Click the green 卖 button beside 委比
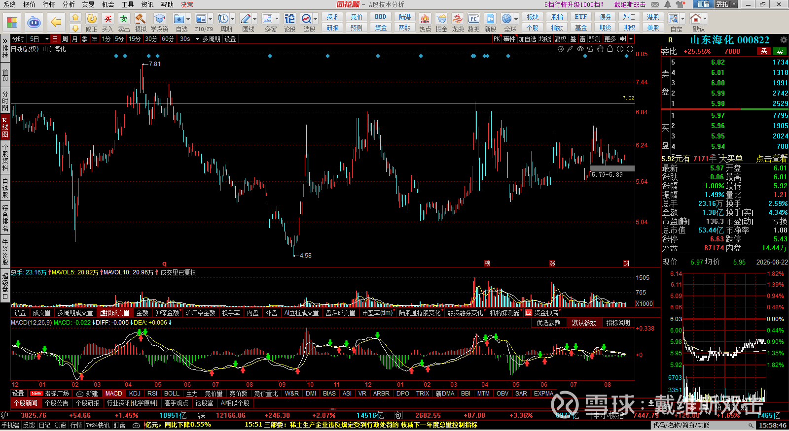 pos(780,51)
